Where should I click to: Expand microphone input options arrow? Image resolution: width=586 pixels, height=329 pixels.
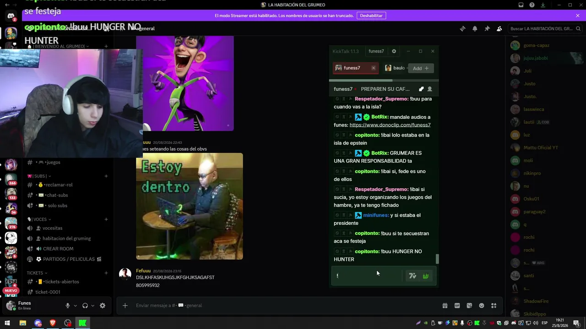(75, 306)
